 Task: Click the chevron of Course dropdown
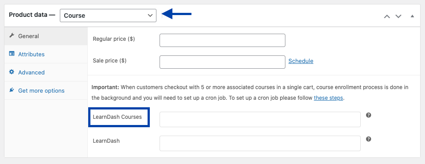150,16
